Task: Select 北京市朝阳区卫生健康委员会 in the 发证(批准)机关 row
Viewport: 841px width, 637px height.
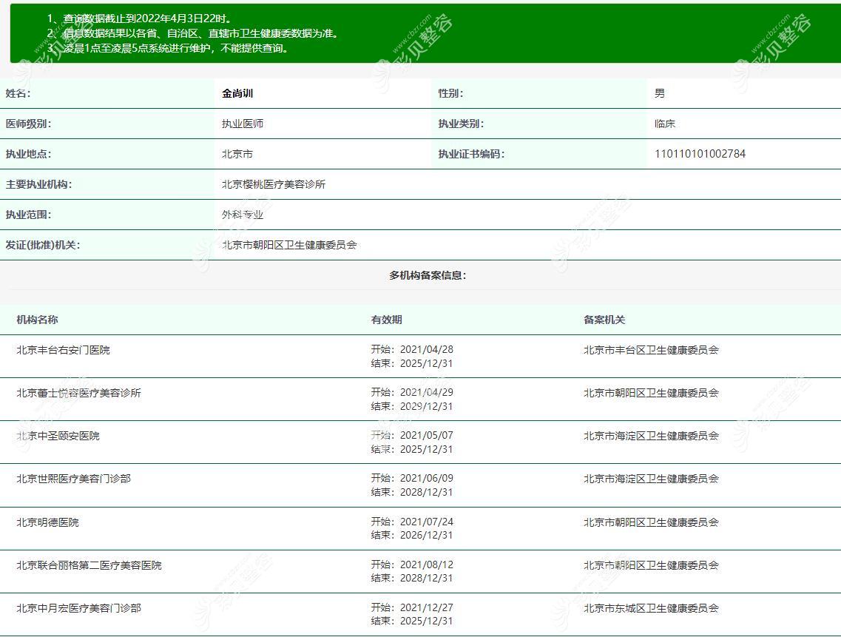Action: pos(289,245)
